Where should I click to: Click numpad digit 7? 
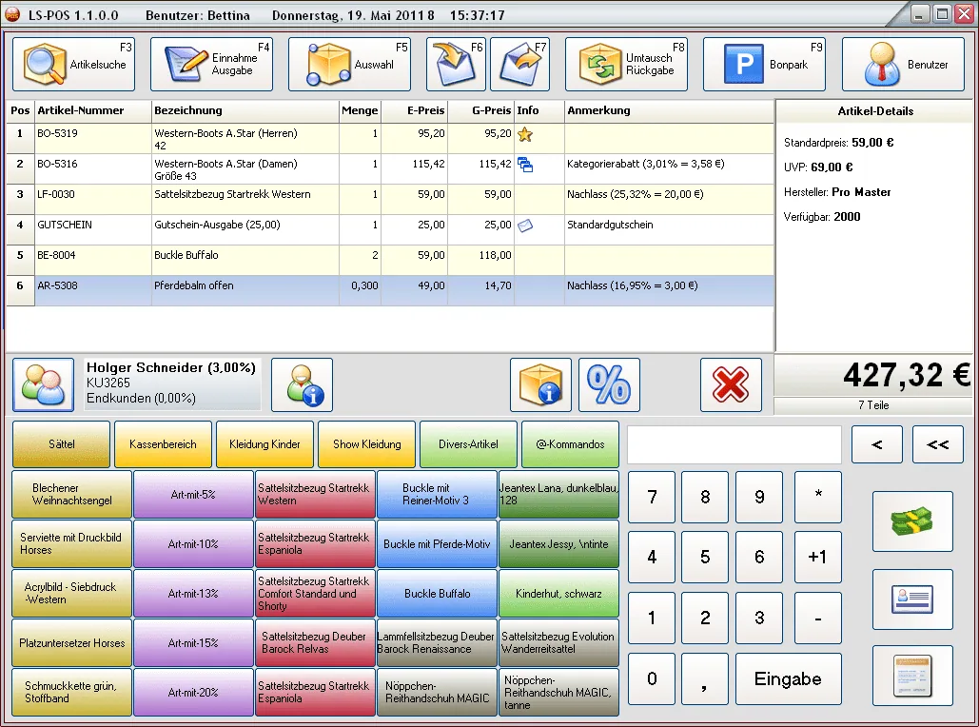click(x=651, y=497)
